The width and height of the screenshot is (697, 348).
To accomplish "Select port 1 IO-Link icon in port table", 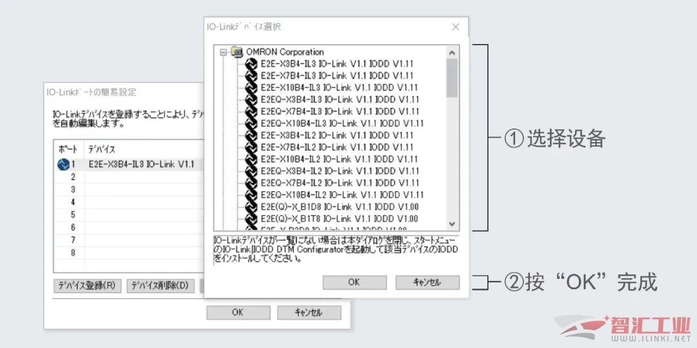I will pos(63,165).
